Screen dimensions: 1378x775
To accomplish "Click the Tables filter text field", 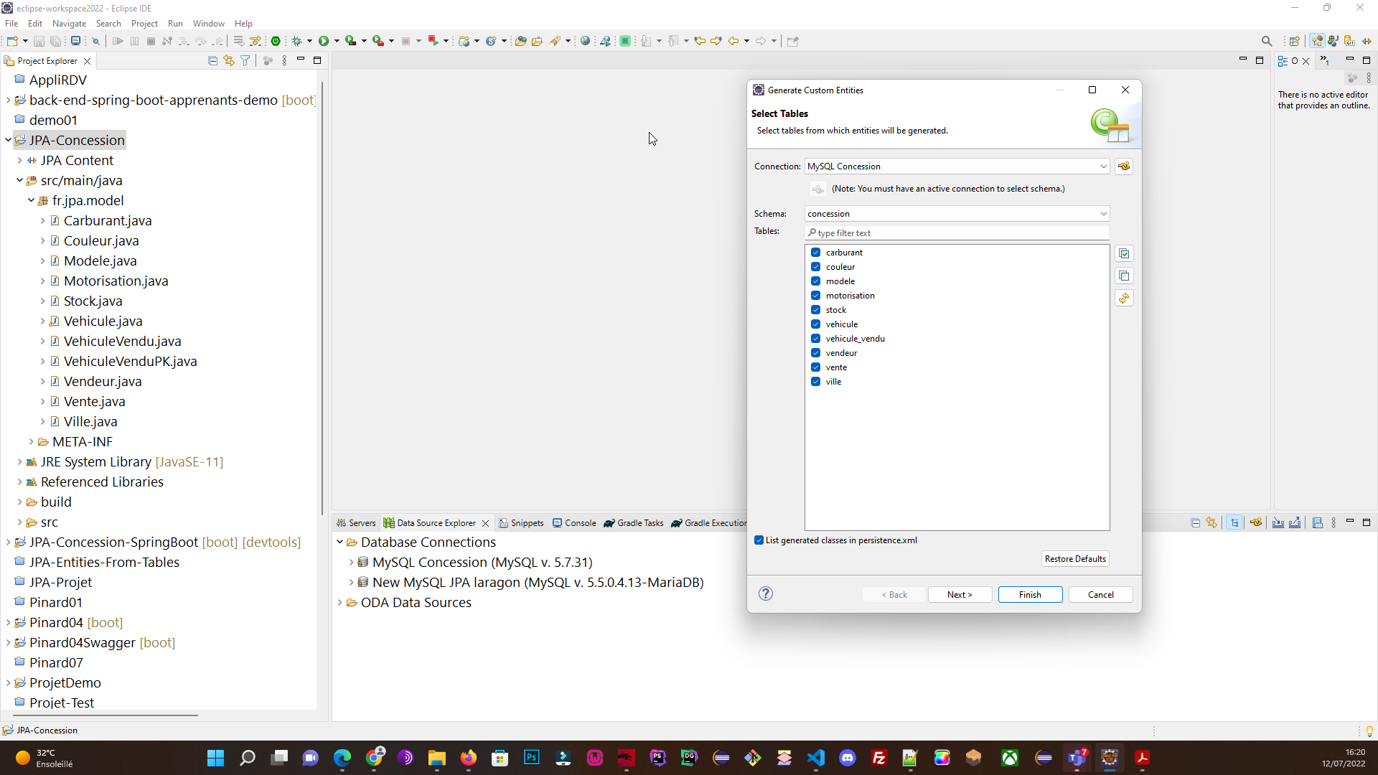I will (x=957, y=233).
